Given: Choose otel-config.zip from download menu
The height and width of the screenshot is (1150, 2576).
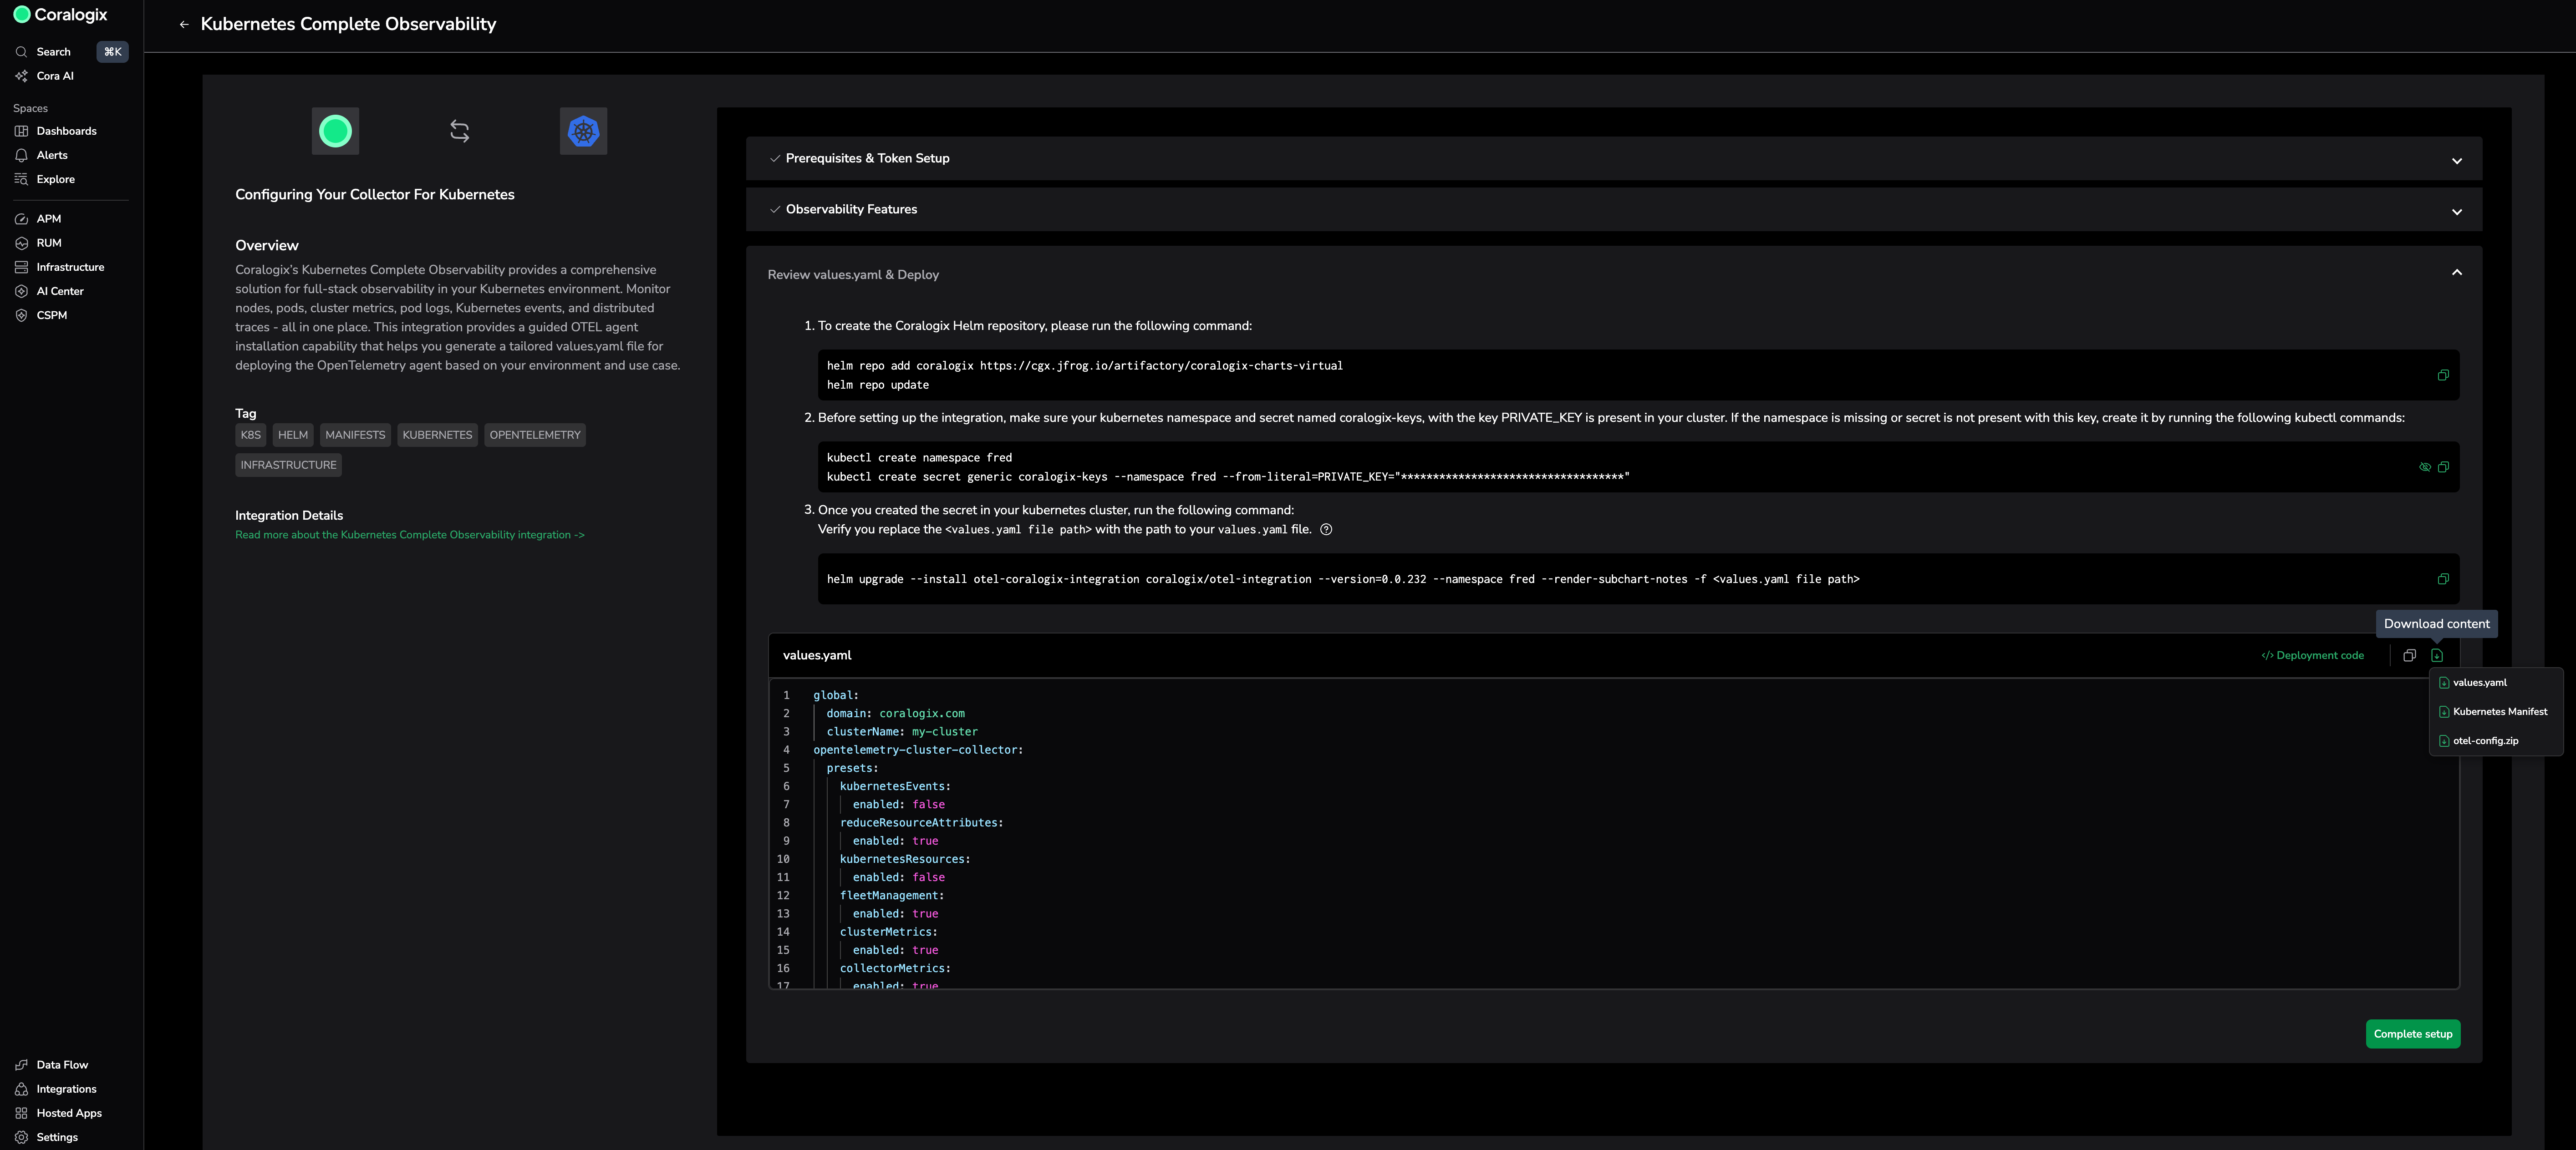Looking at the screenshot, I should (2485, 740).
